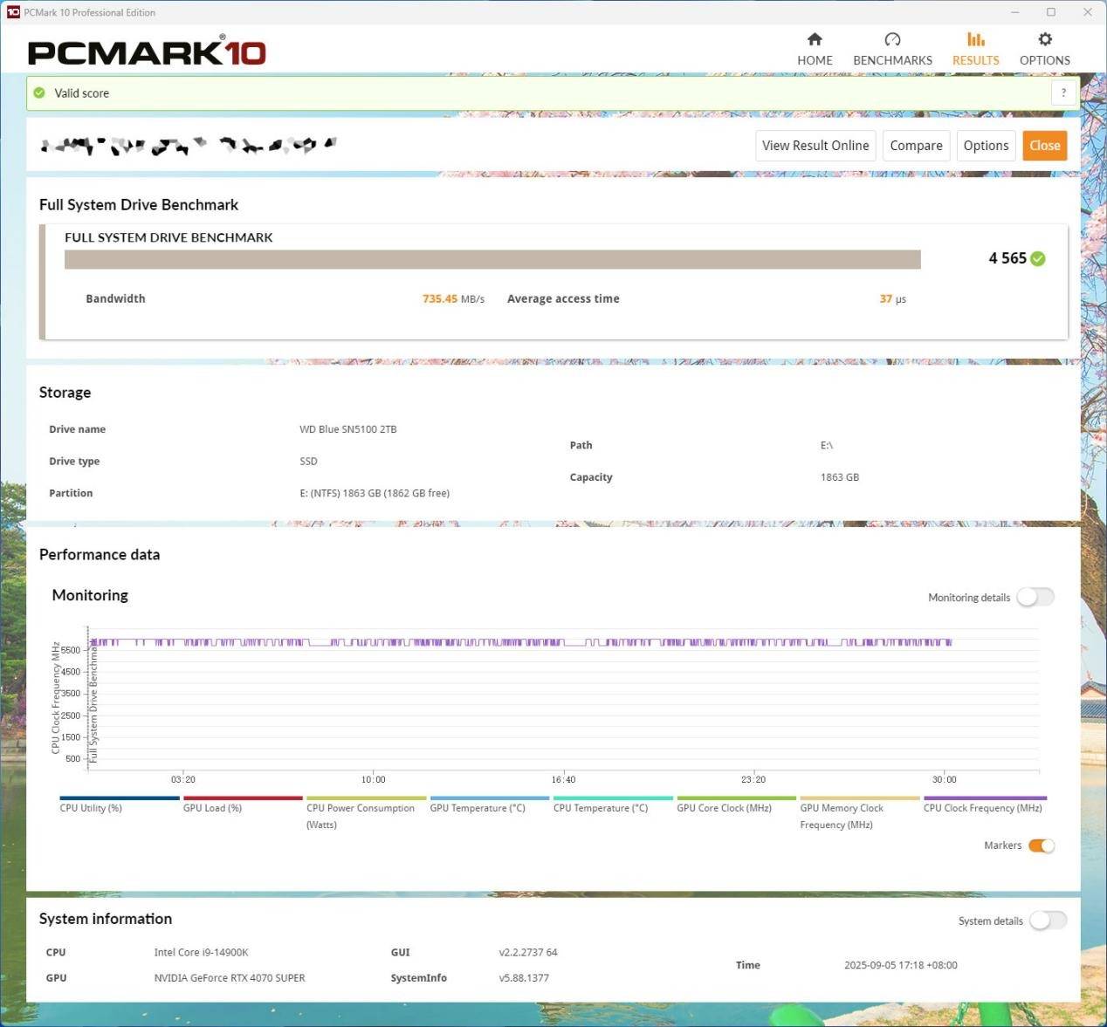The height and width of the screenshot is (1027, 1107).
Task: Click the Home icon in navigation
Action: tap(815, 39)
